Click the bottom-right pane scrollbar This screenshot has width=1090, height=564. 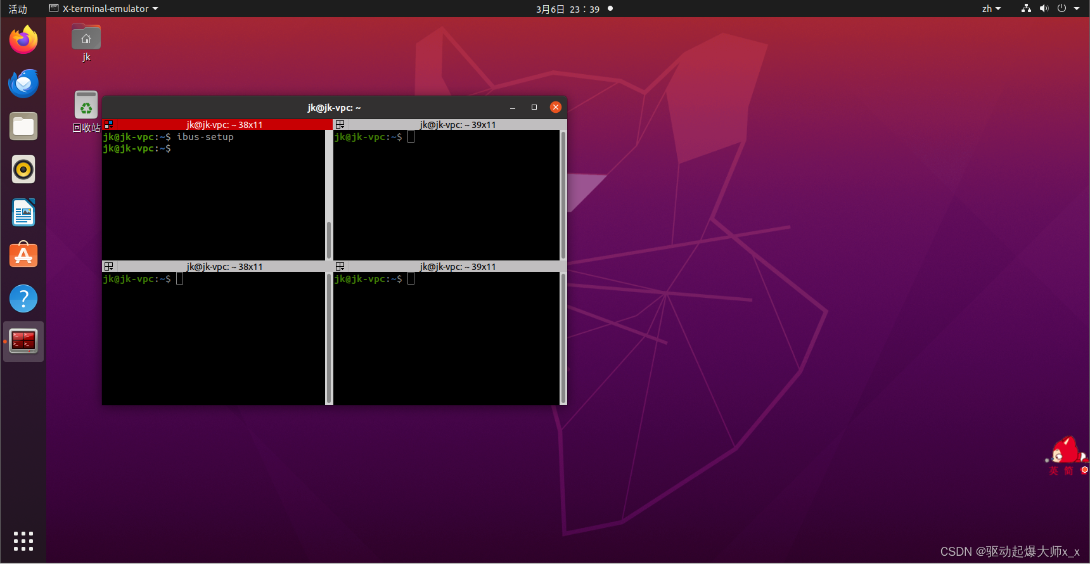(x=563, y=338)
